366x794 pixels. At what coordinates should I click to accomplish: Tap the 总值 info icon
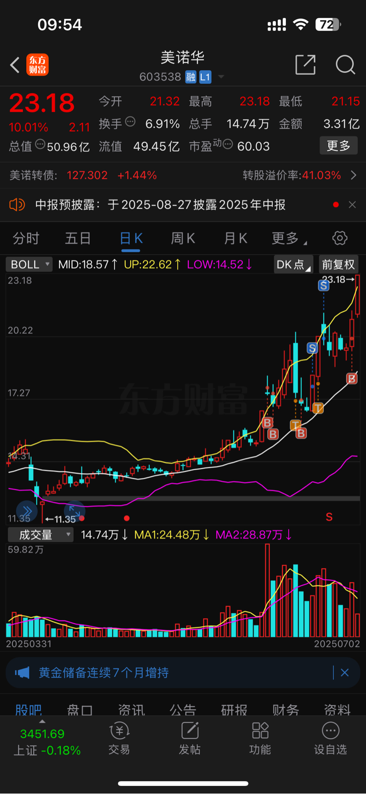pos(40,144)
